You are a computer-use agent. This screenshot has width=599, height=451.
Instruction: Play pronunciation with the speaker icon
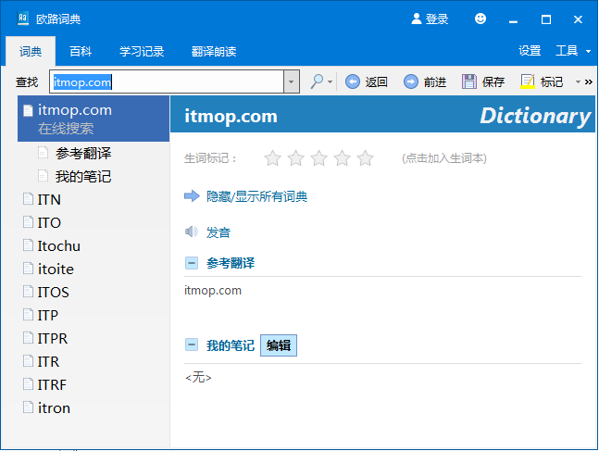click(192, 232)
